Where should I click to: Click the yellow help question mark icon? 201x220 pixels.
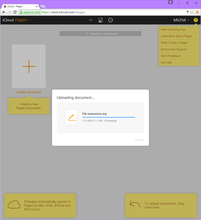click(196, 20)
